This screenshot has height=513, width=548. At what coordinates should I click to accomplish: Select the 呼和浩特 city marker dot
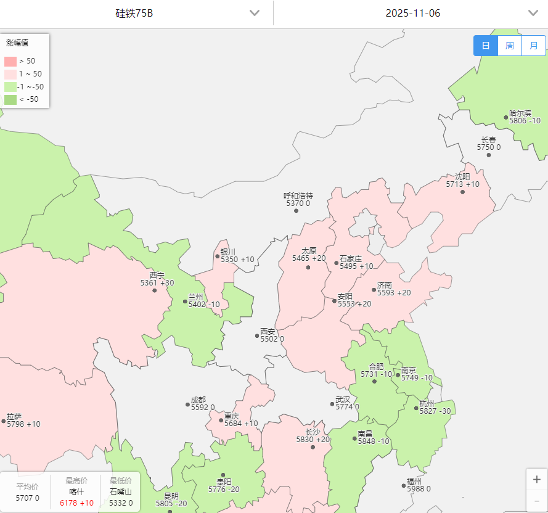[296, 211]
